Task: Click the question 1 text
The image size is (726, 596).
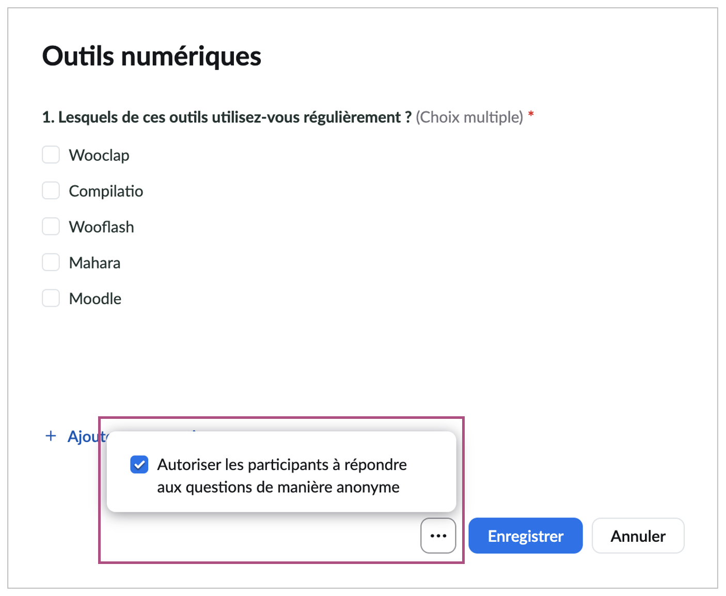Action: 227,117
